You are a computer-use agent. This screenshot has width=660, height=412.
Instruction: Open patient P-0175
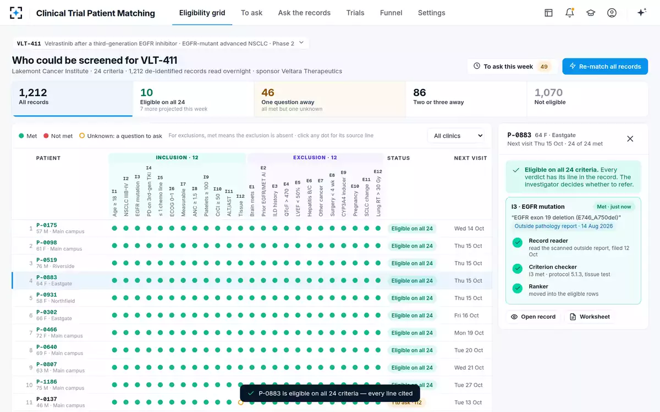(47, 225)
